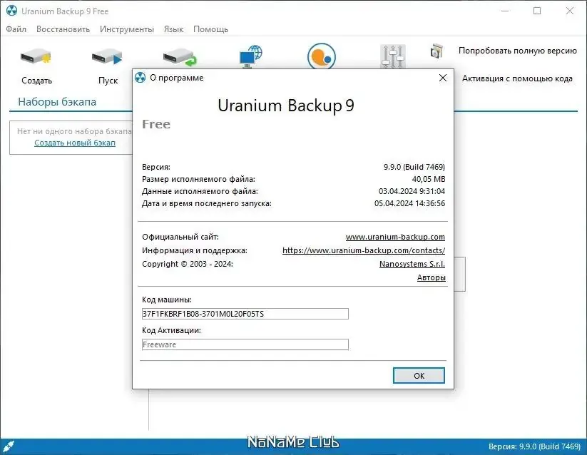Click the Uranium Backup title bar logo
Viewport: 587px width, 455px height.
pos(11,11)
